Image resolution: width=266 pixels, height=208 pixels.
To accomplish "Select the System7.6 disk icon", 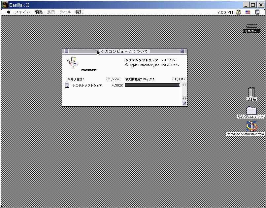I will pyautogui.click(x=252, y=26).
